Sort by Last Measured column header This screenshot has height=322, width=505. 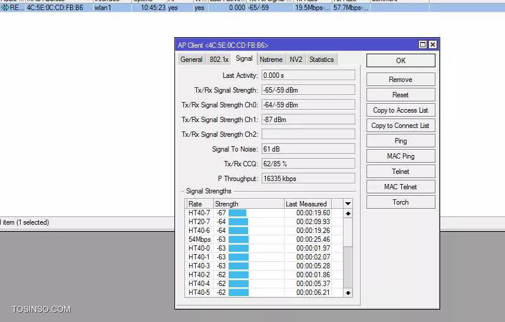[308, 203]
